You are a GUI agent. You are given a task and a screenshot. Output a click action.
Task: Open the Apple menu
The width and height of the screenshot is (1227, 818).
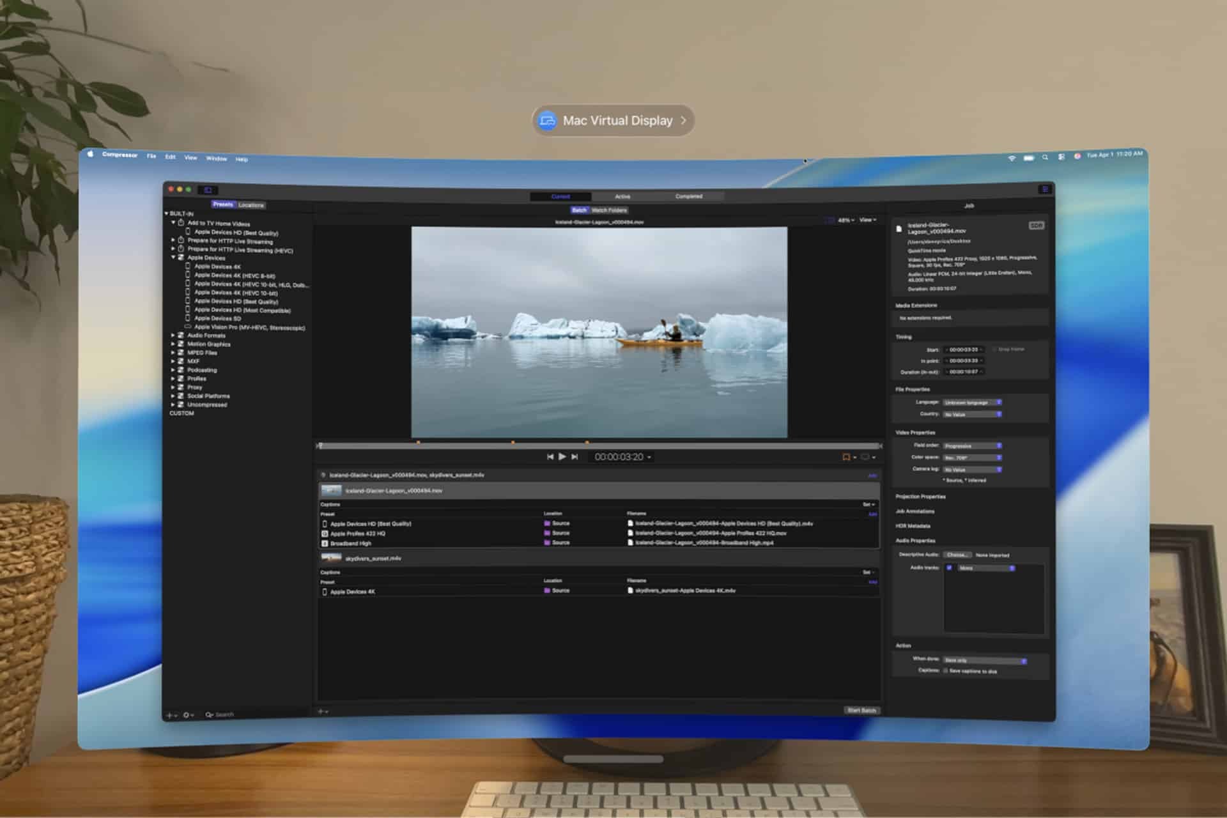pos(90,154)
